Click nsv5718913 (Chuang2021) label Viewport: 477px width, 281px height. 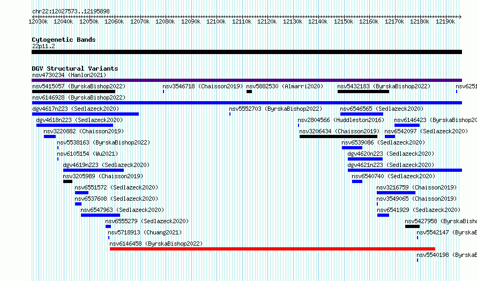[x=145, y=232]
